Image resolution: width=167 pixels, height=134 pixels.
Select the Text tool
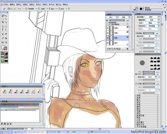2,30
